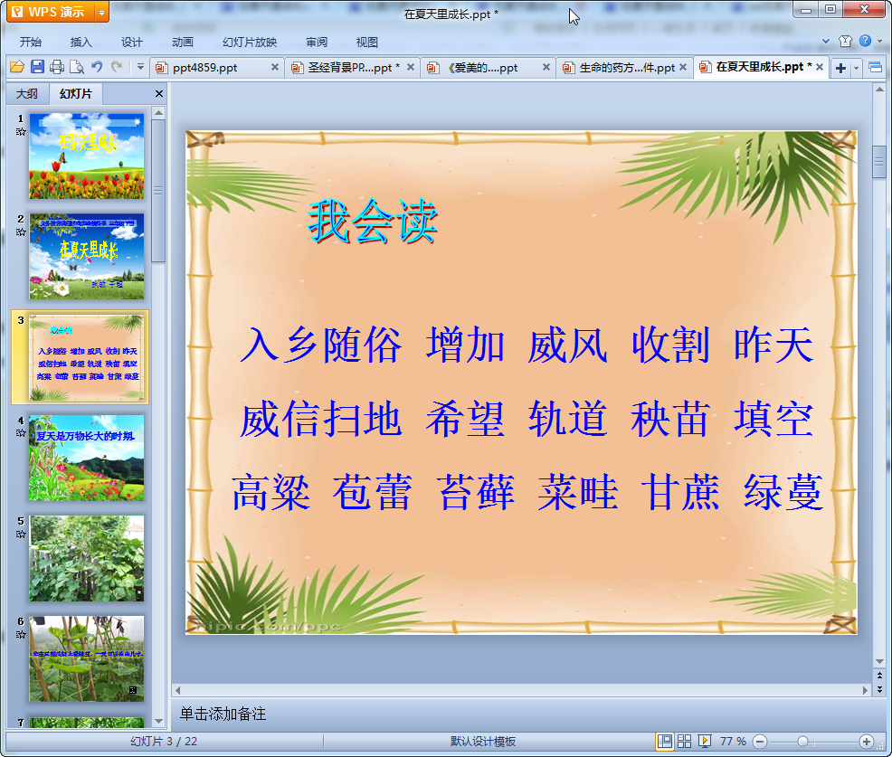Expand the help dropdown arrow
The width and height of the screenshot is (892, 757).
(x=880, y=41)
